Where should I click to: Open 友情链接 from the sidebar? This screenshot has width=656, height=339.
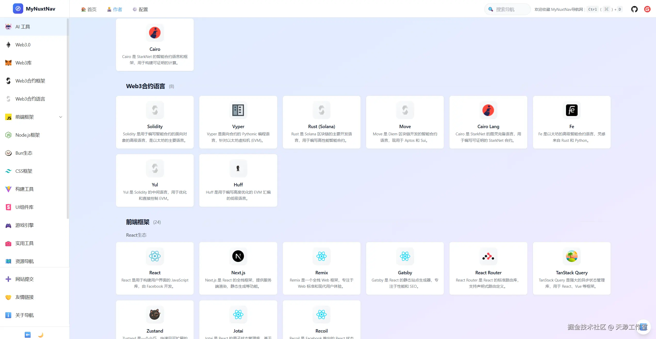(35, 297)
